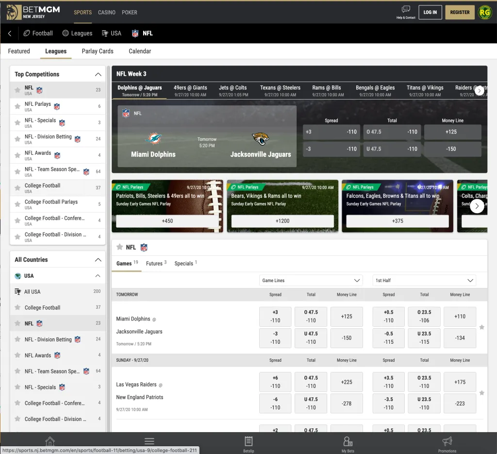Open the home icon in bottom bar
Screen dimensions: 497x454
(x=50, y=441)
